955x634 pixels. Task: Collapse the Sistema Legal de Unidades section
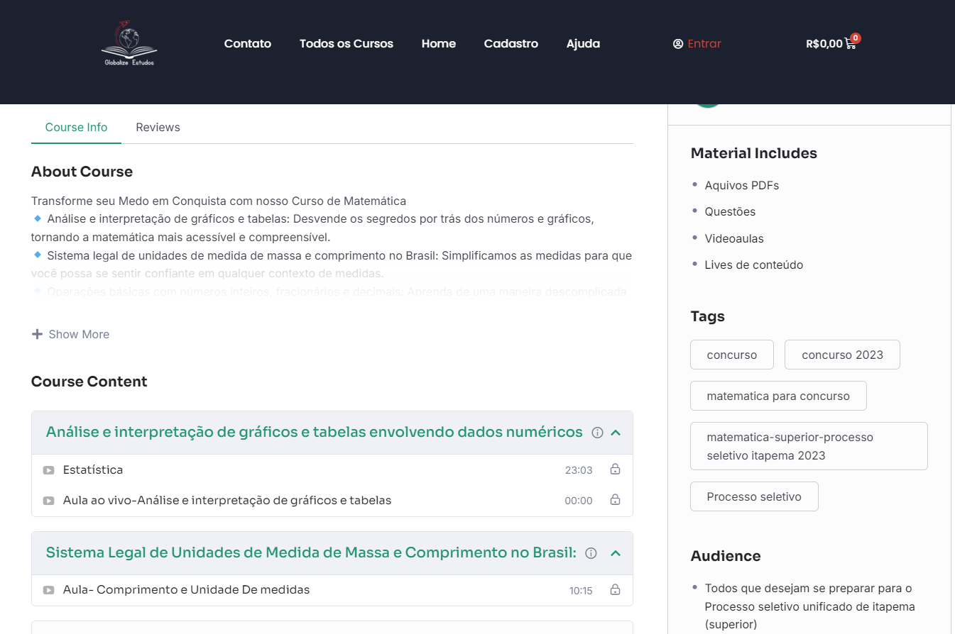[616, 553]
